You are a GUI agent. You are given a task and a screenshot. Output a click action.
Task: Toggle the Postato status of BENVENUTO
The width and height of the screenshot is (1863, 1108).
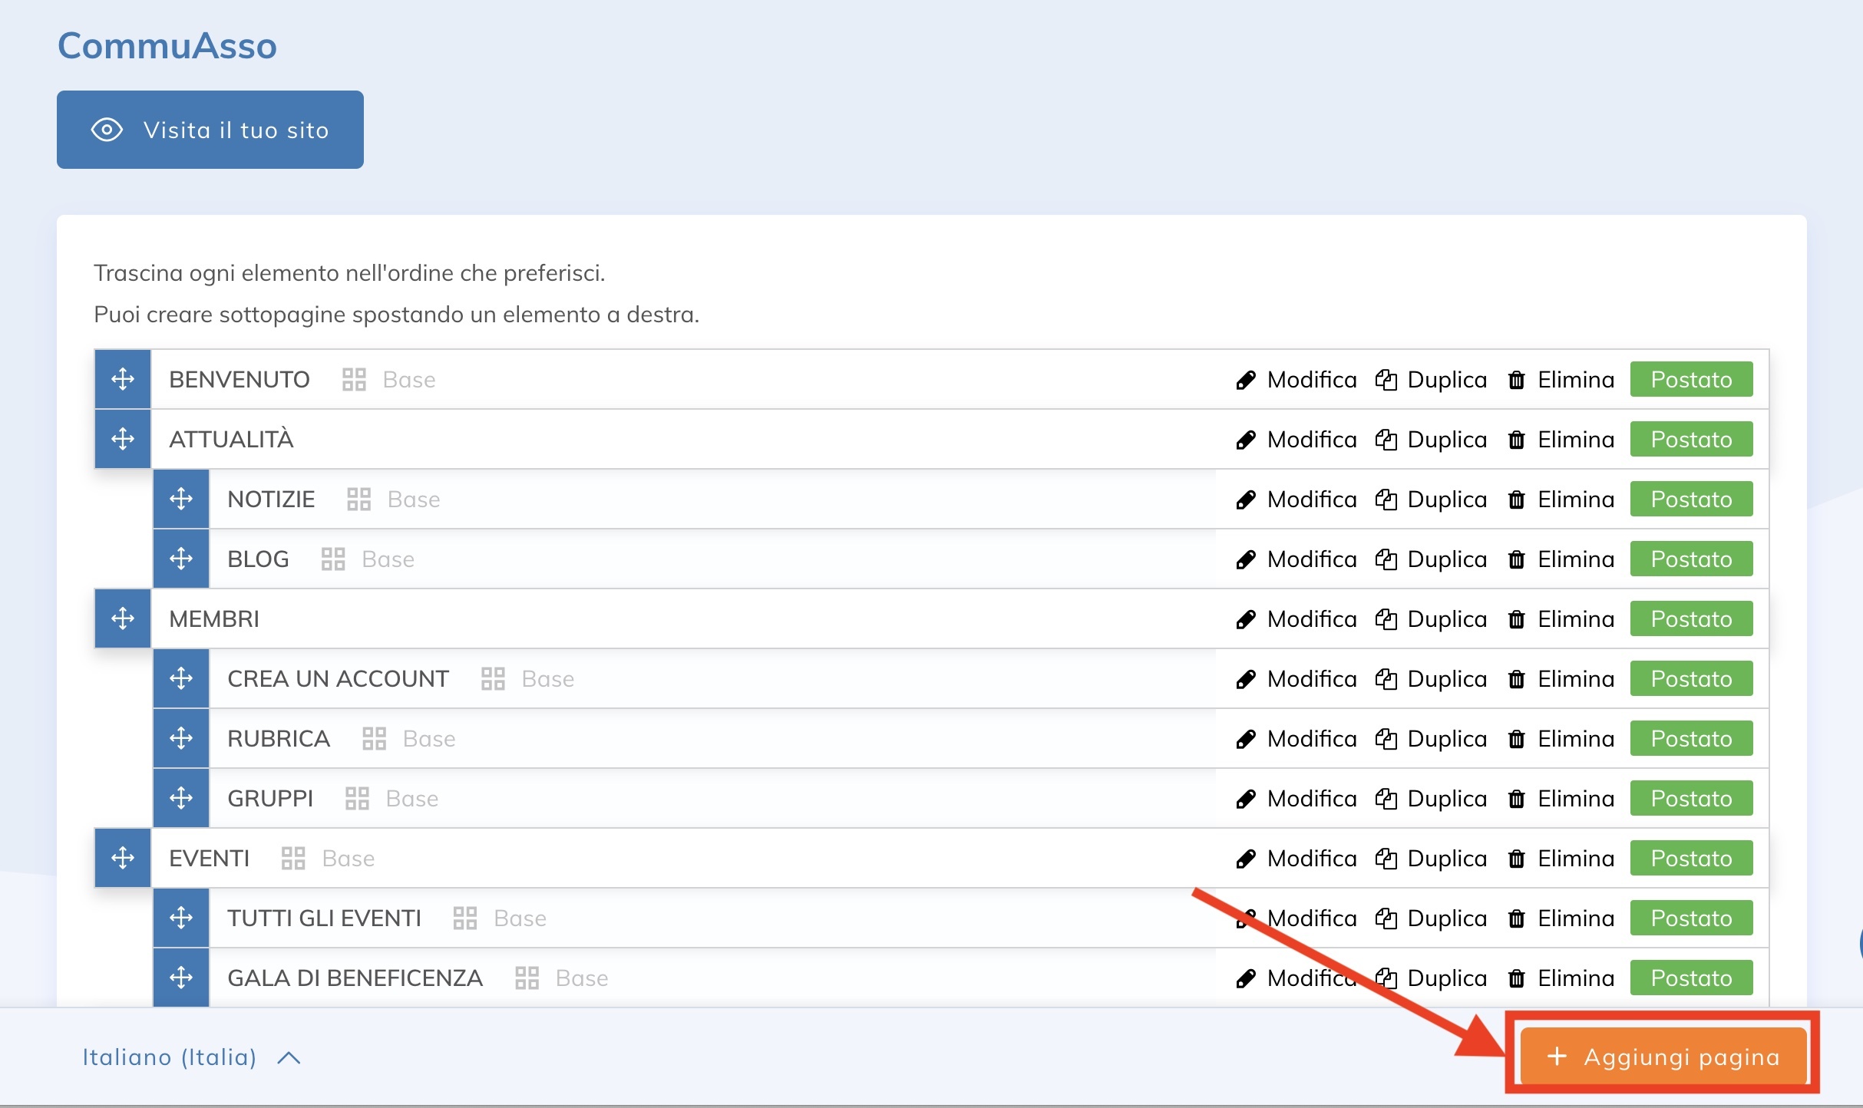[1690, 379]
